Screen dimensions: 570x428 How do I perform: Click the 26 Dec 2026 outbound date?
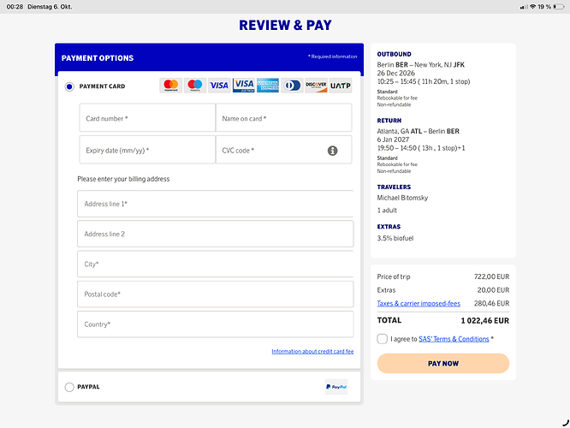point(395,73)
